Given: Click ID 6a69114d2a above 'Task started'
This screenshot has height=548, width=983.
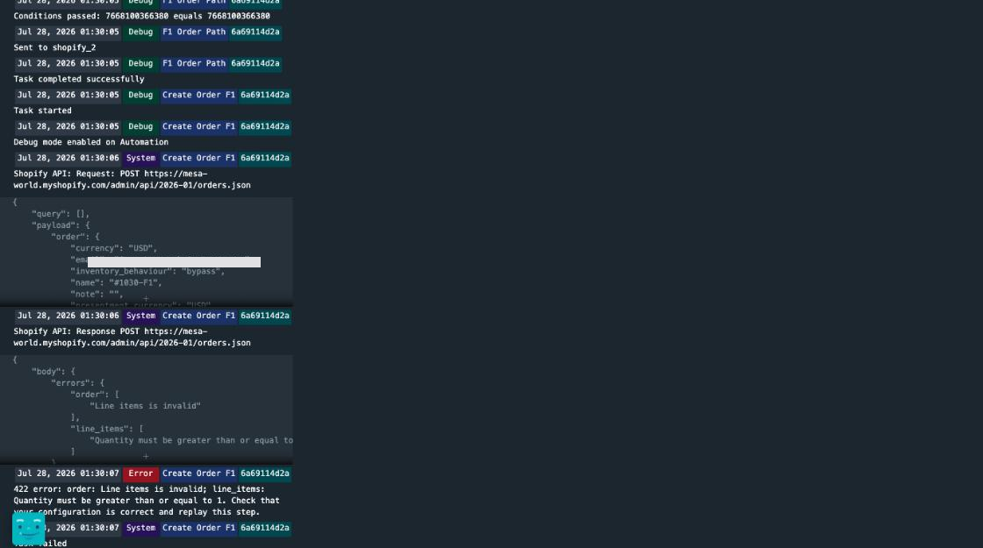Looking at the screenshot, I should 264,96.
